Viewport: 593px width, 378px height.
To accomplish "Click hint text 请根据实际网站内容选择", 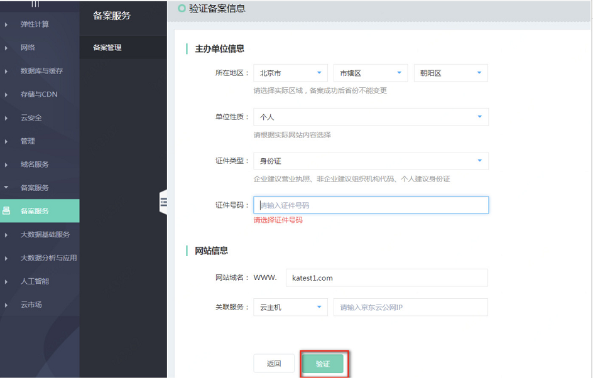I will click(292, 135).
